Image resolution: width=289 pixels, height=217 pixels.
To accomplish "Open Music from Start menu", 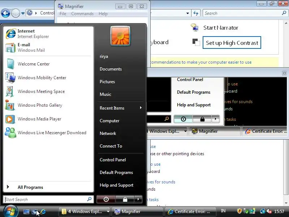I will (105, 94).
